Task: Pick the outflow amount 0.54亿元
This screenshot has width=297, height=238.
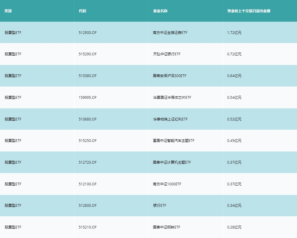Action: 234,98
